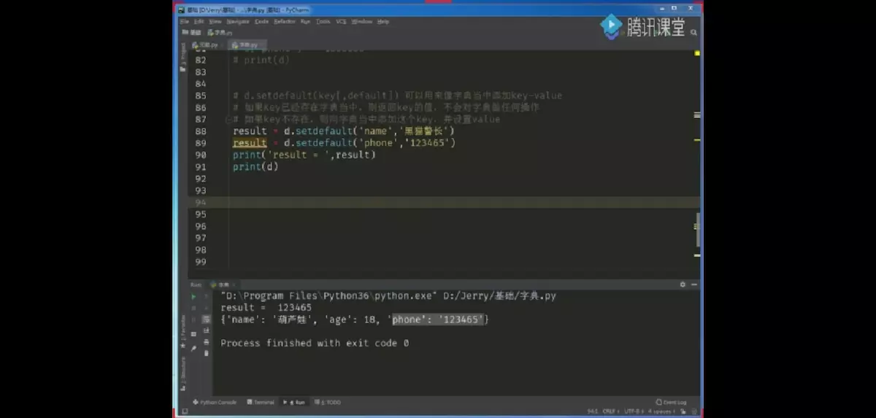This screenshot has height=418, width=876.
Task: Open the Run menu
Action: click(x=305, y=22)
